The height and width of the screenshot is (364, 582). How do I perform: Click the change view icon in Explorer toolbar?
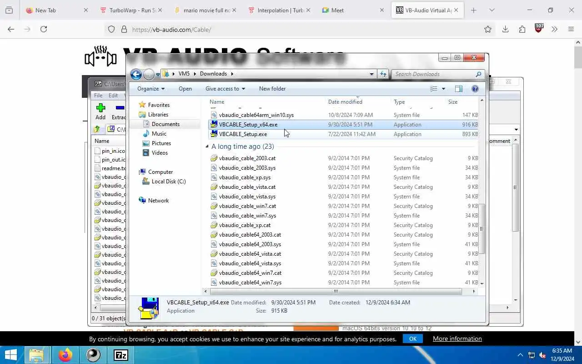coord(434,89)
